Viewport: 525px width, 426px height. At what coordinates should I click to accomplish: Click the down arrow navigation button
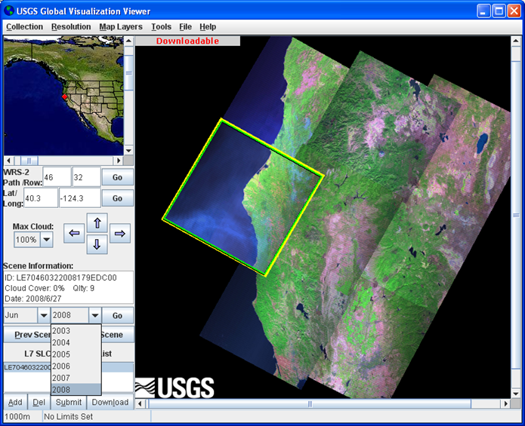click(x=97, y=244)
